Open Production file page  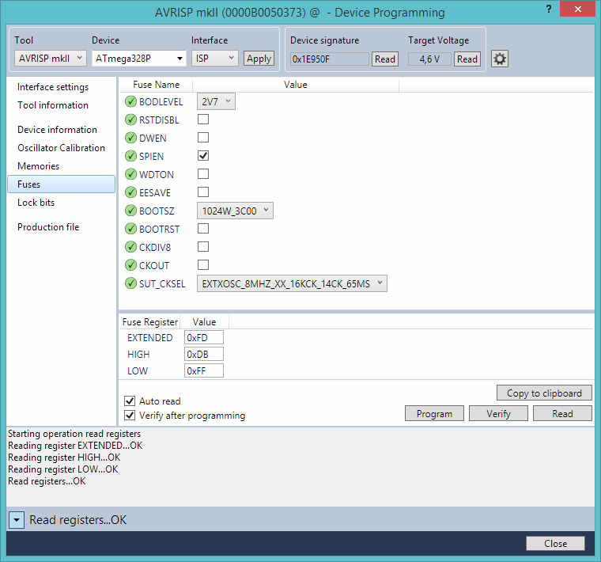48,227
